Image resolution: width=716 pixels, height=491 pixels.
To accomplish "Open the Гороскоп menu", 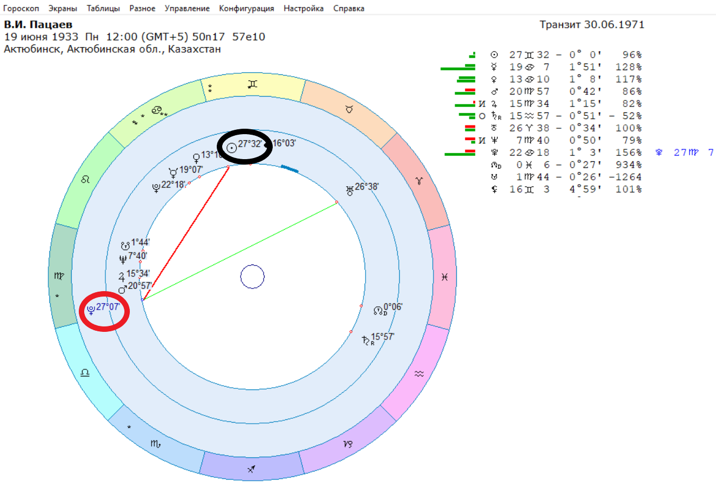I will click(21, 8).
